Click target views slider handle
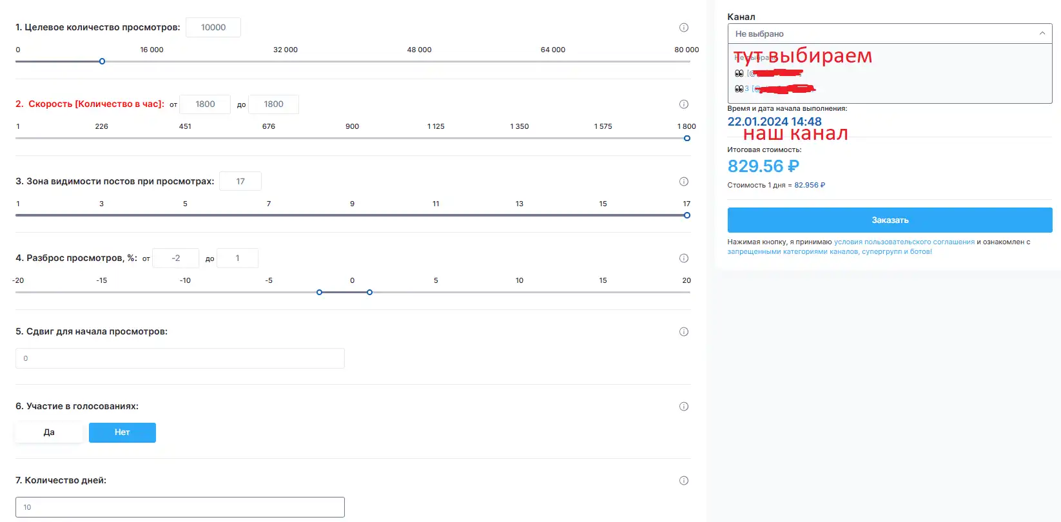The width and height of the screenshot is (1061, 522). 102,61
